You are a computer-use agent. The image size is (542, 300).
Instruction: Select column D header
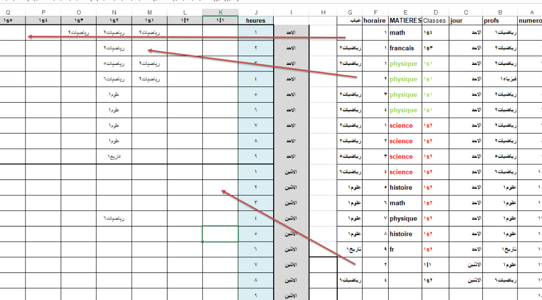[436, 12]
